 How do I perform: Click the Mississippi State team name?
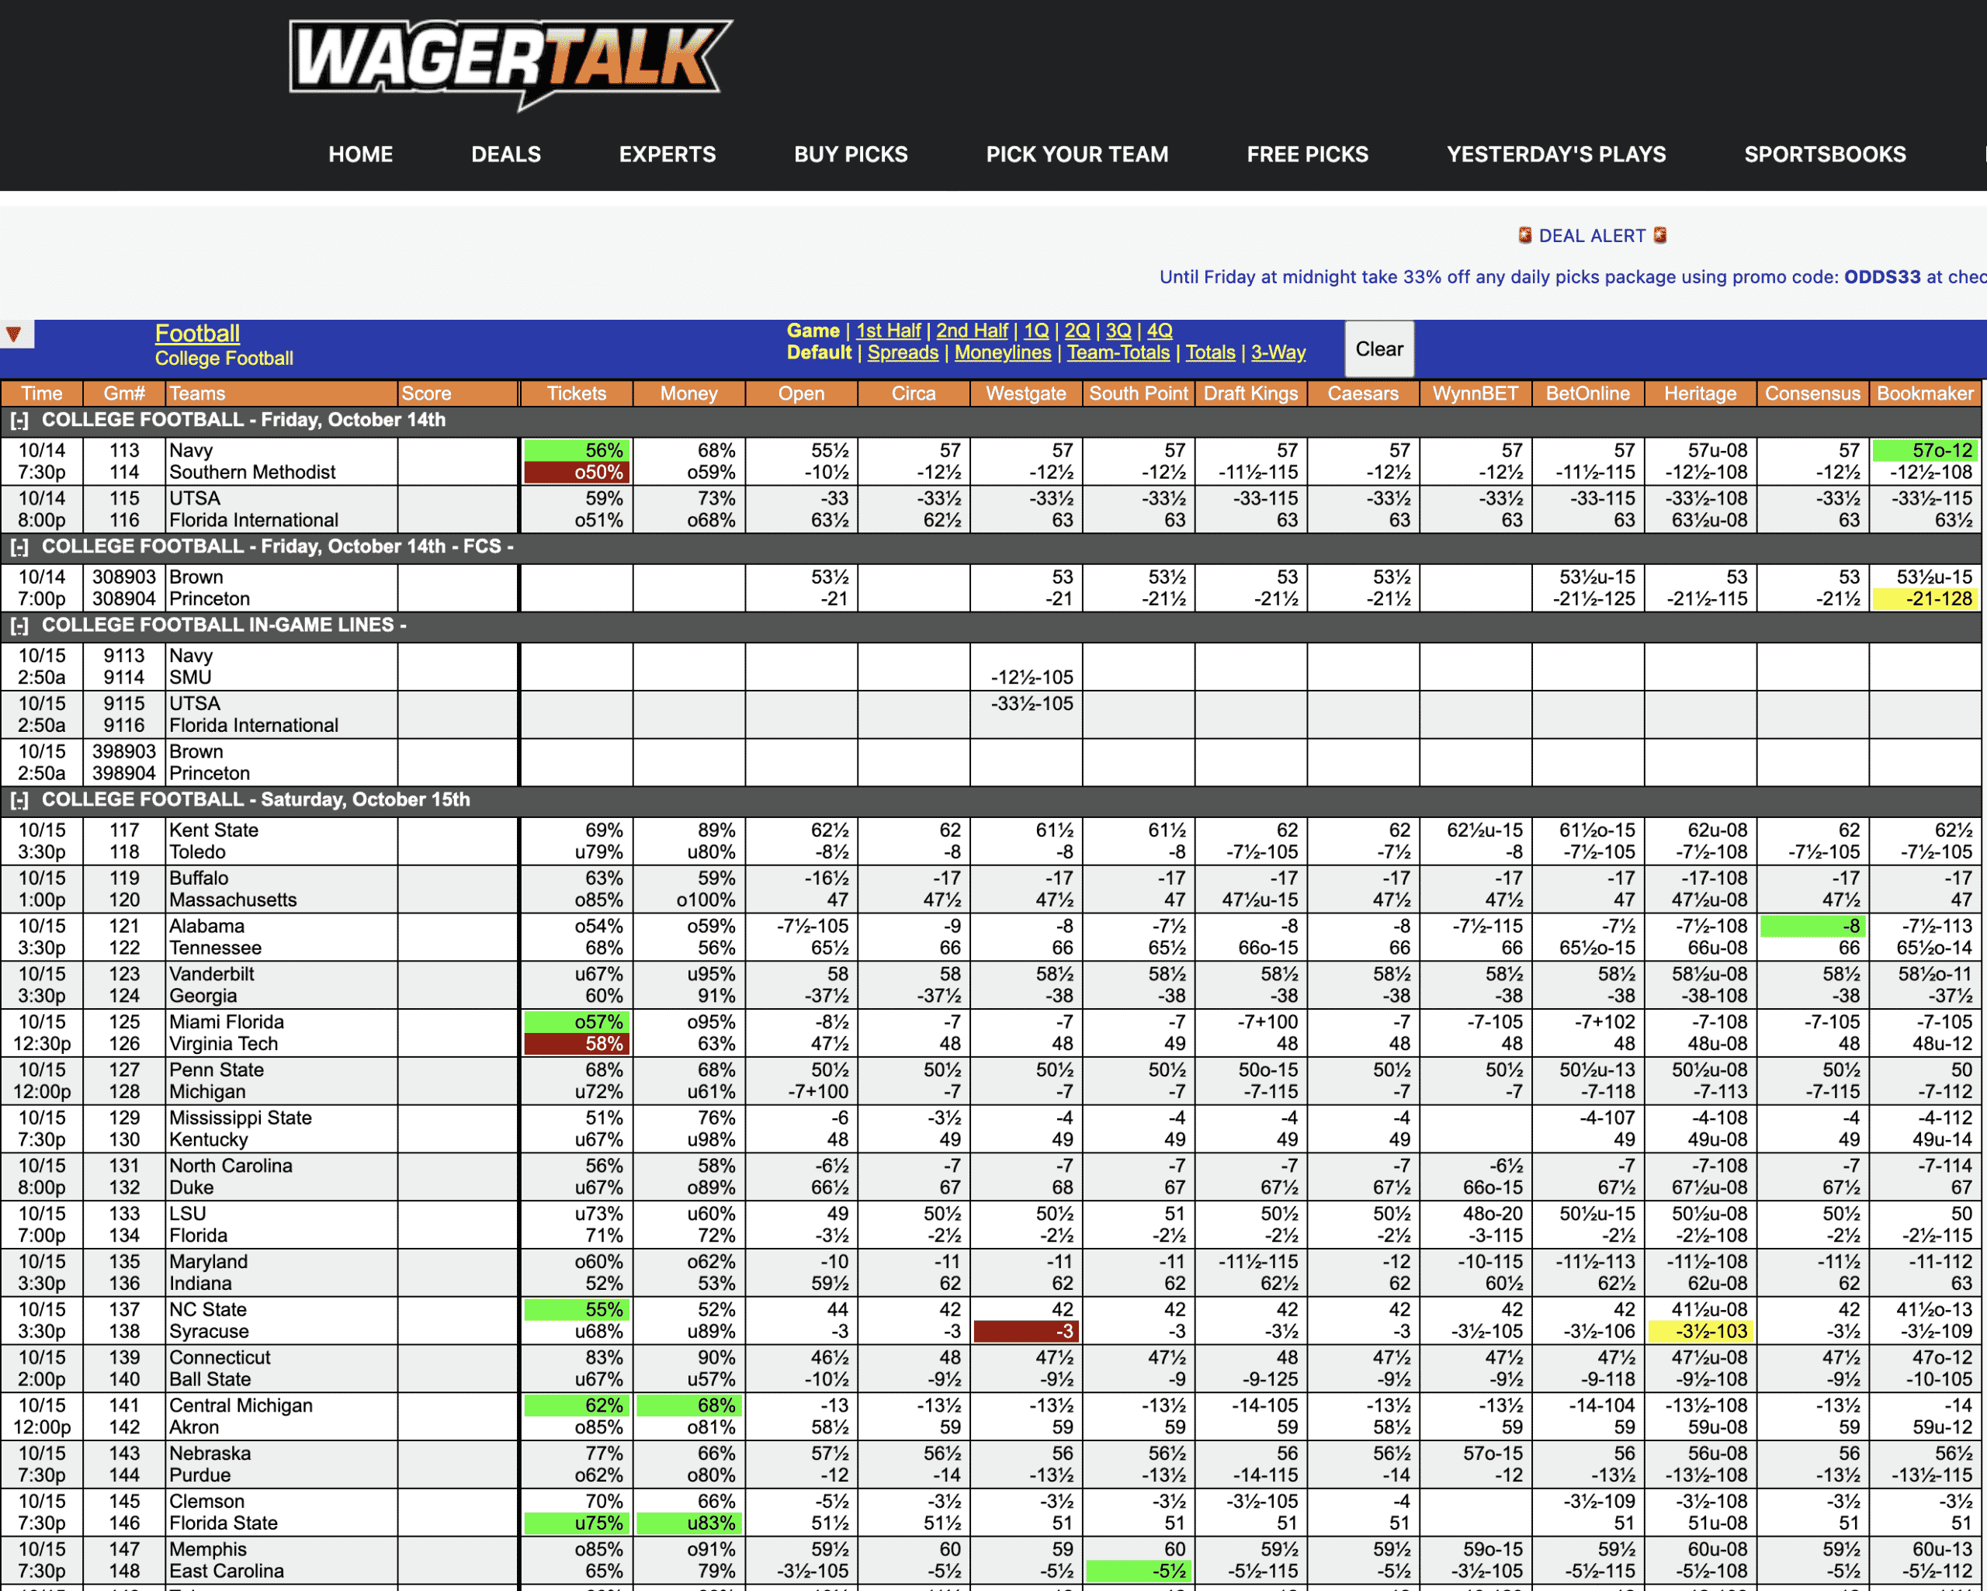241,1118
